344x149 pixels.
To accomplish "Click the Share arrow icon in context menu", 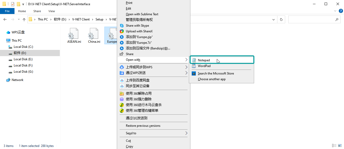I will (x=121, y=54).
